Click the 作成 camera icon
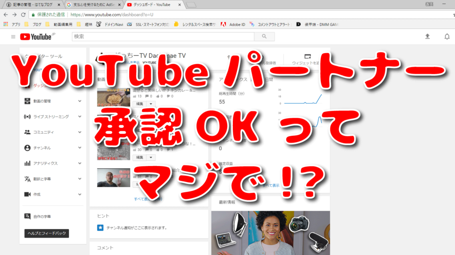Viewport: 455px width, 255px height. (x=27, y=194)
